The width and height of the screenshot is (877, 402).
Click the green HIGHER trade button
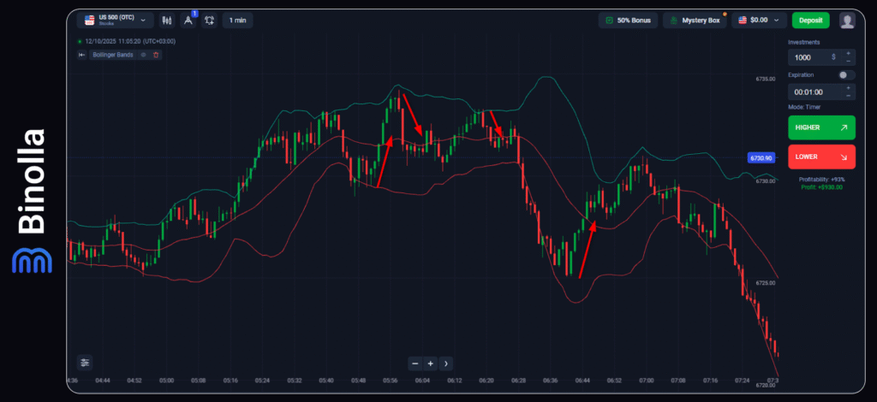pyautogui.click(x=821, y=127)
